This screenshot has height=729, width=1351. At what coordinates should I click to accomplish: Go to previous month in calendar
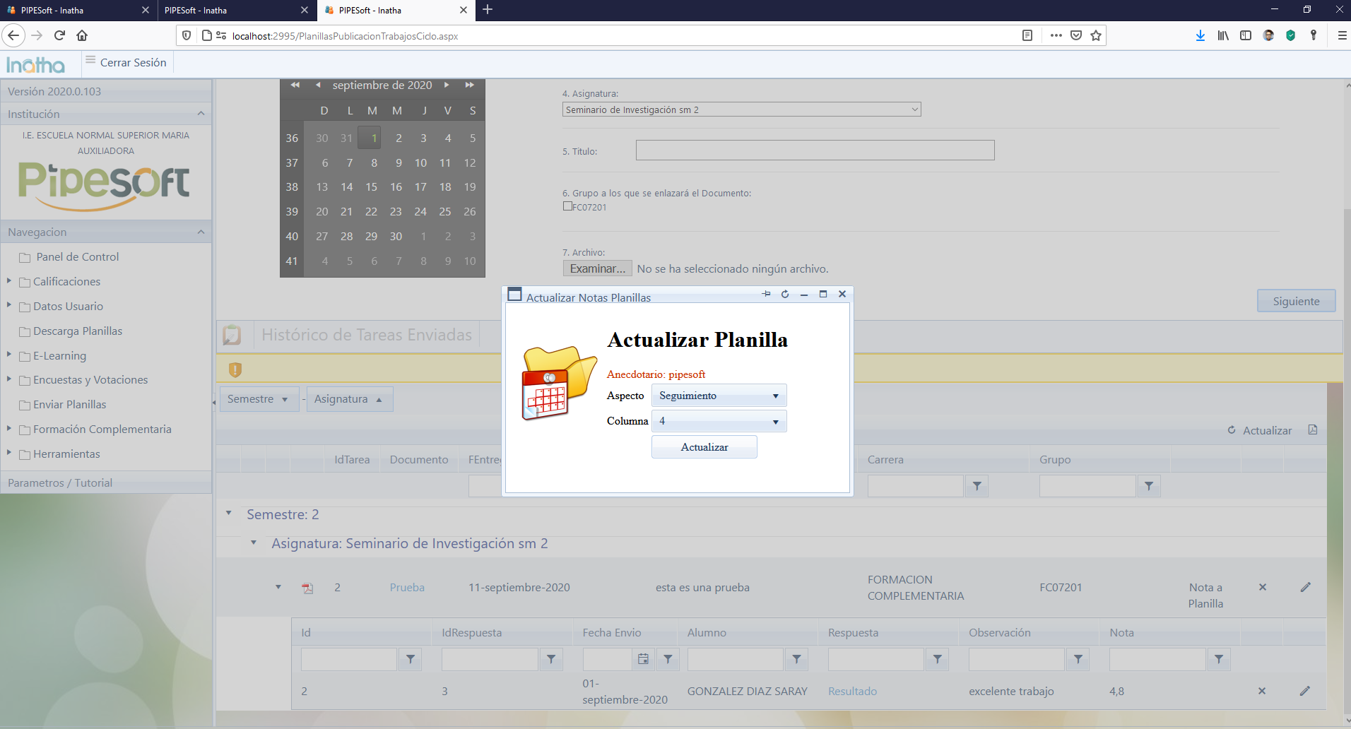tap(318, 85)
